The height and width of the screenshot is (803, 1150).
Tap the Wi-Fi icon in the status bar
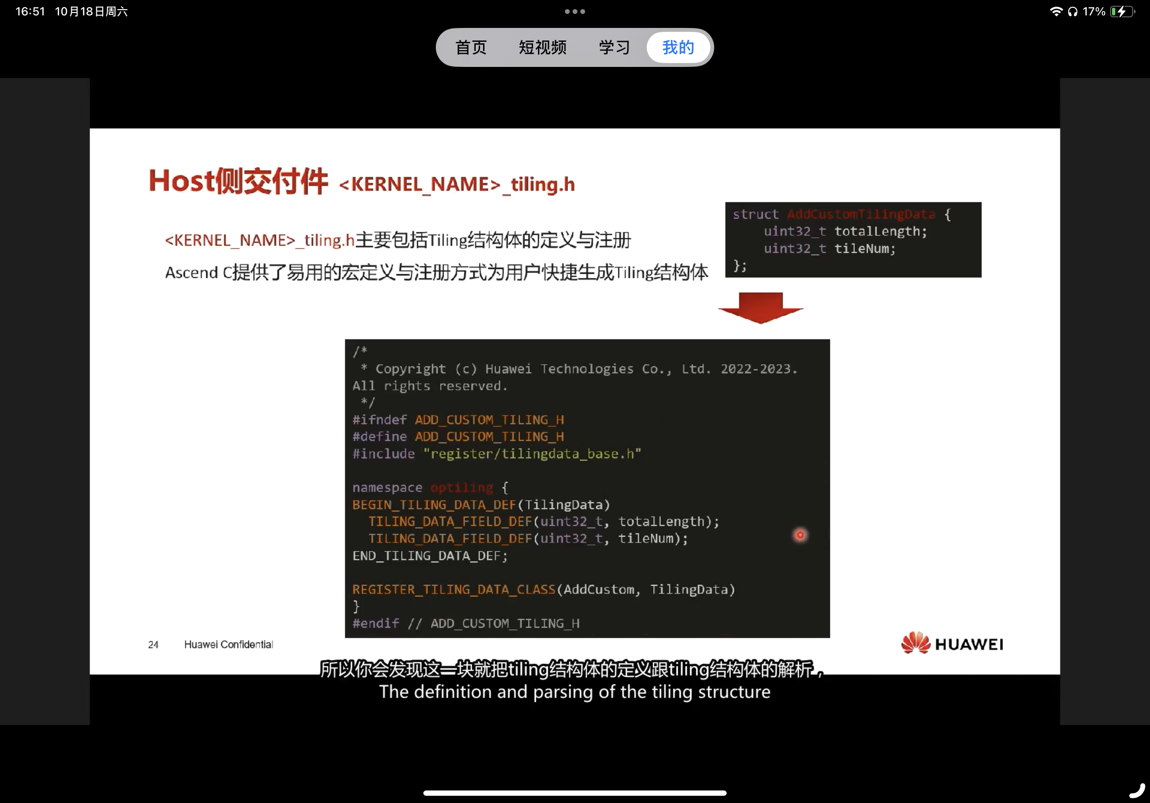click(x=1057, y=11)
